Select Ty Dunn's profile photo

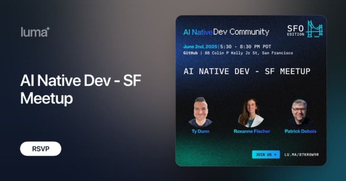pyautogui.click(x=200, y=112)
